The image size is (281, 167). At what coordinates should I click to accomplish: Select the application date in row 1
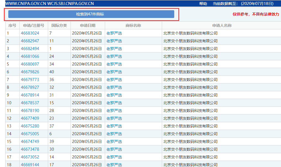tap(87, 33)
